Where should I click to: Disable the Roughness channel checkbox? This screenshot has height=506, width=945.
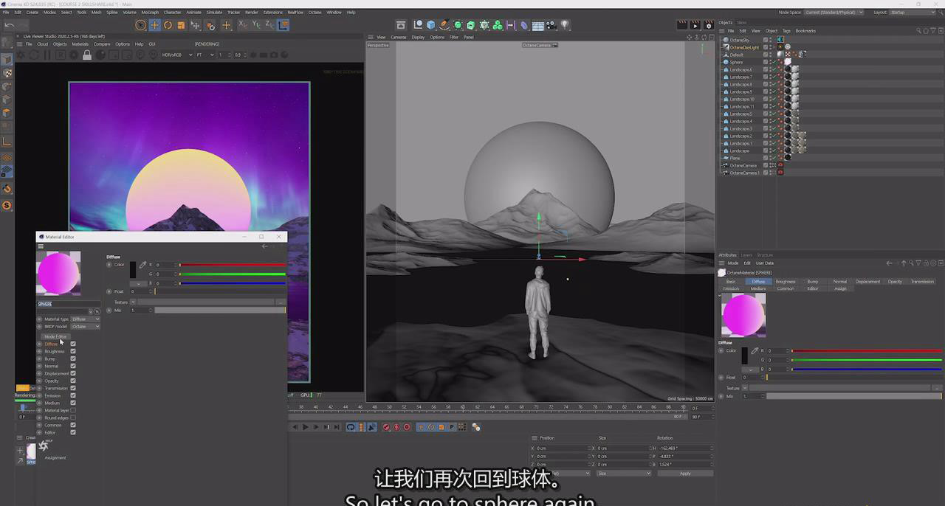click(73, 351)
